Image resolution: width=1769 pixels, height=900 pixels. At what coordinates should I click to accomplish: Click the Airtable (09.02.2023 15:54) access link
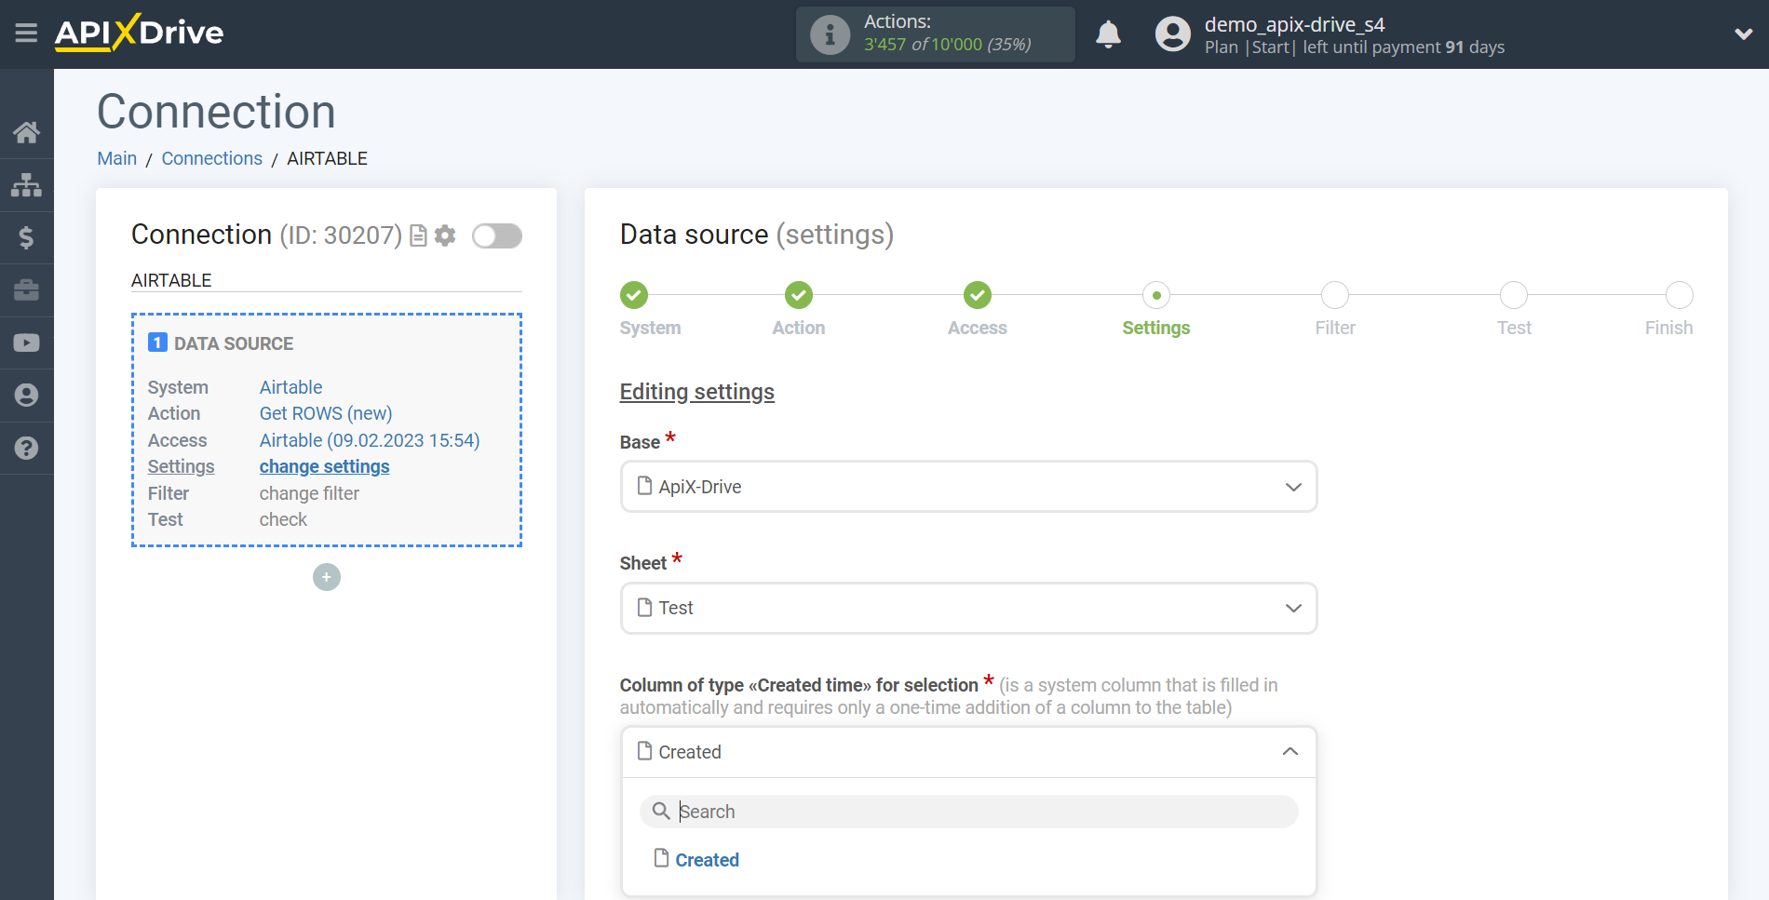370,440
